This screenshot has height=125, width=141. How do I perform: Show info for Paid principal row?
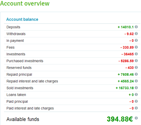[136, 101]
